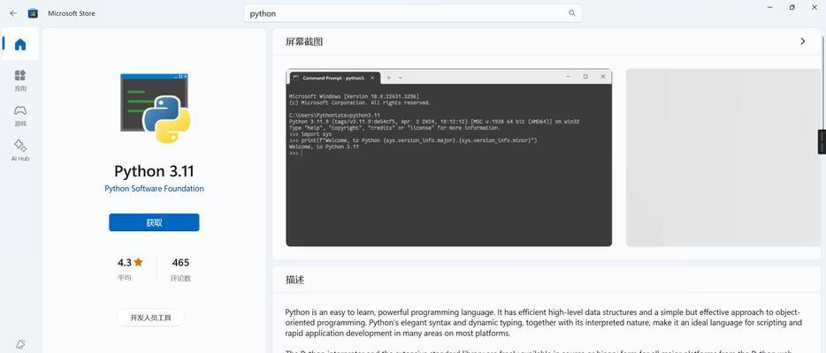Open the 应用 (Apps) sidebar section
The width and height of the screenshot is (826, 353).
point(20,81)
